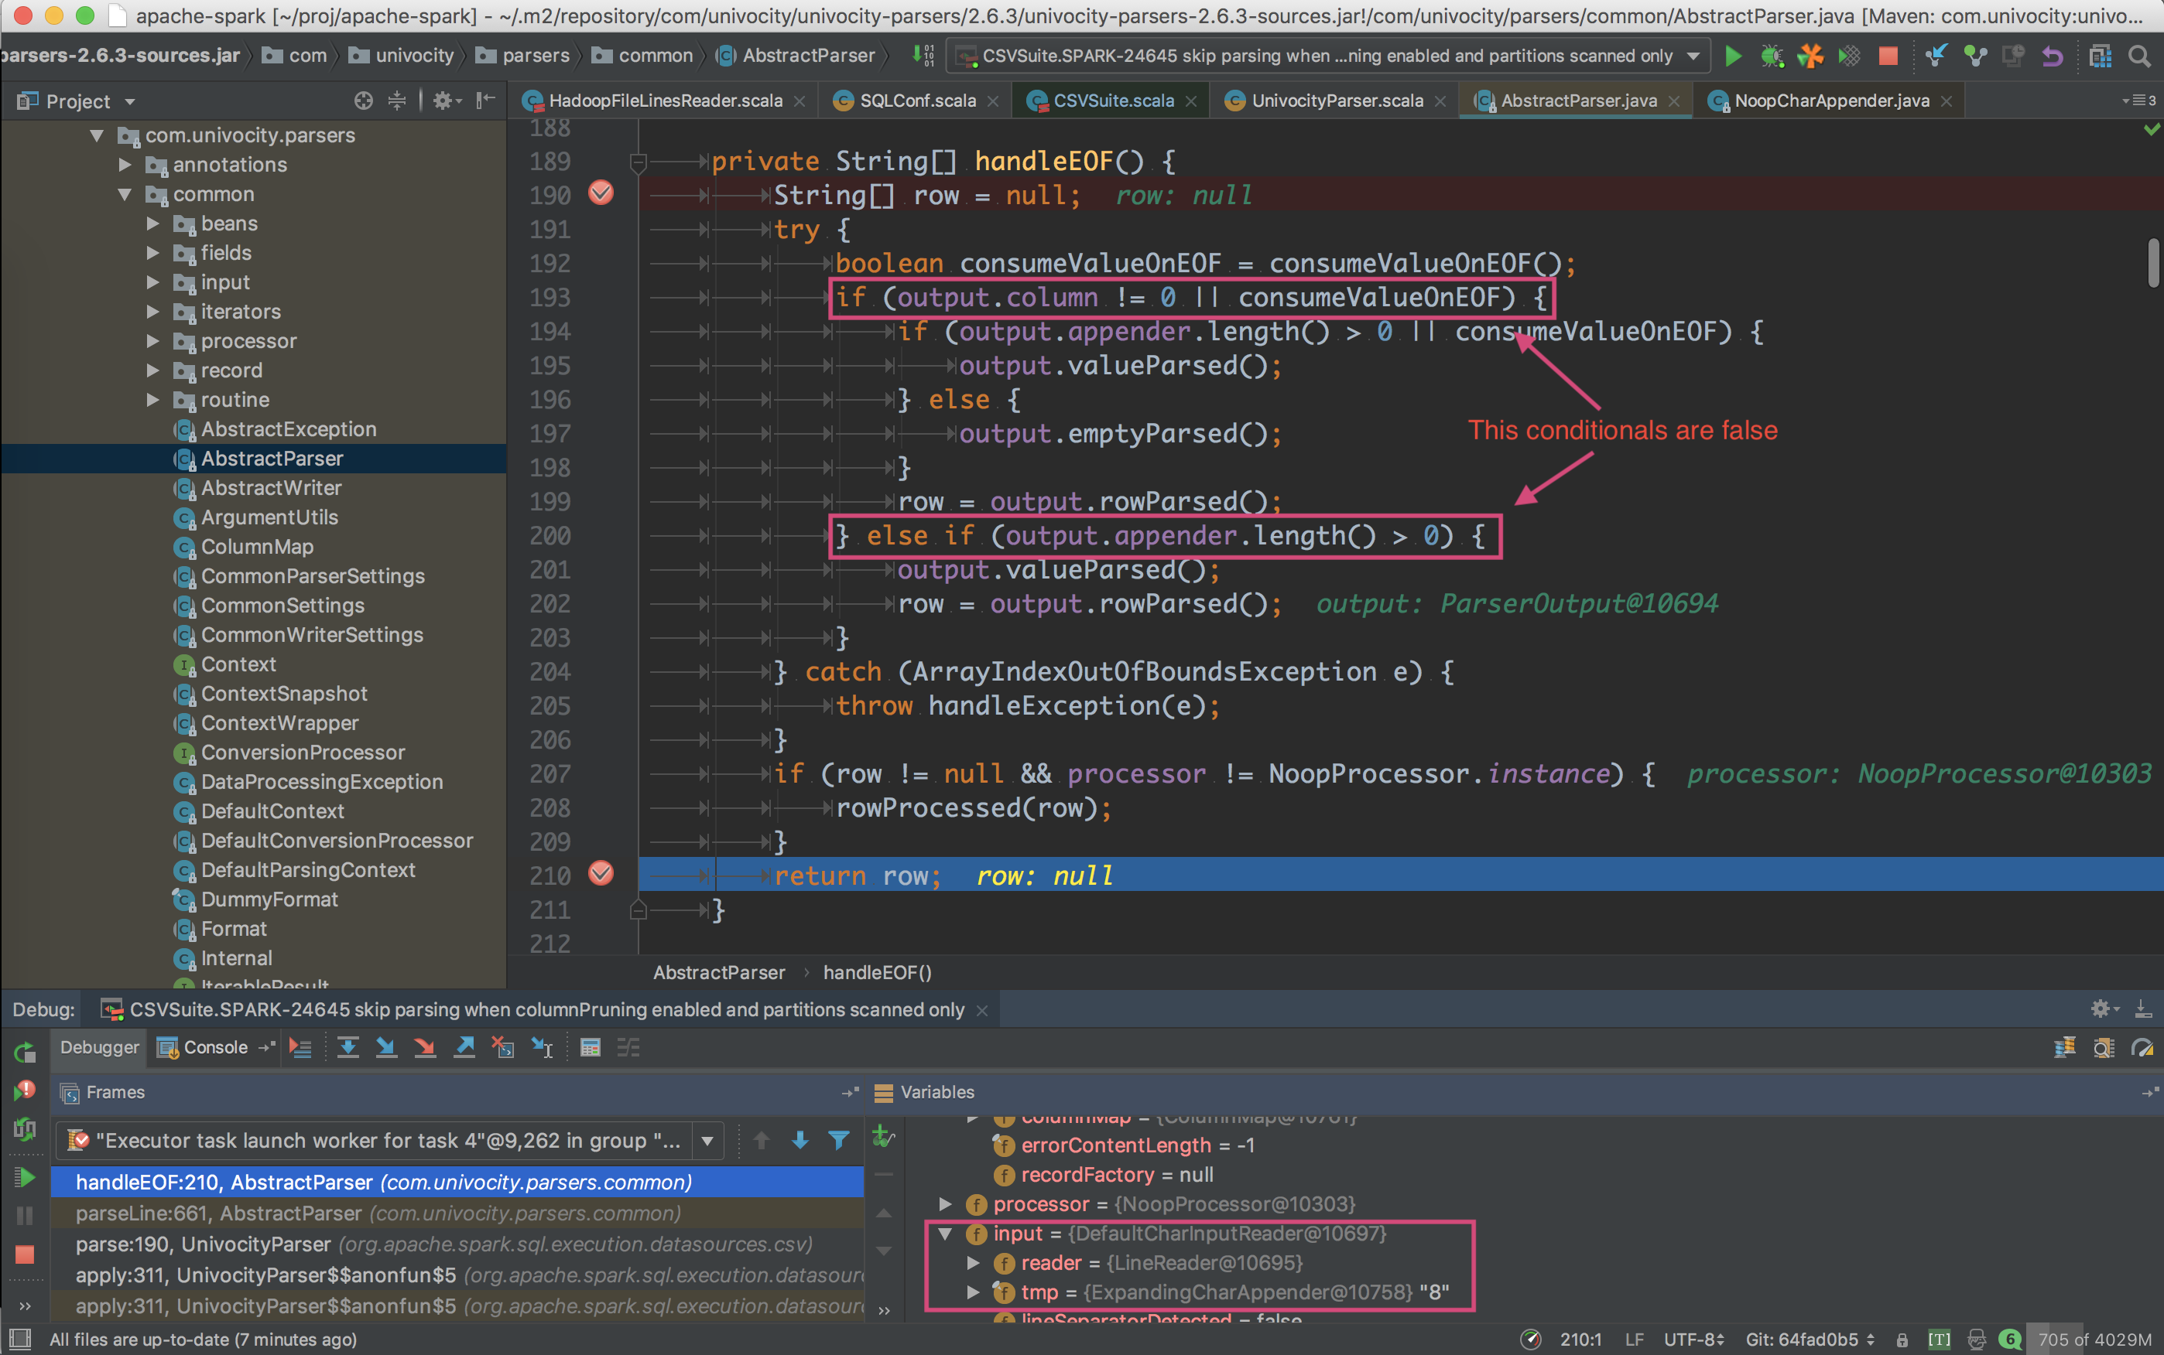
Task: Toggle the breakpoint on line 190
Action: click(x=601, y=193)
